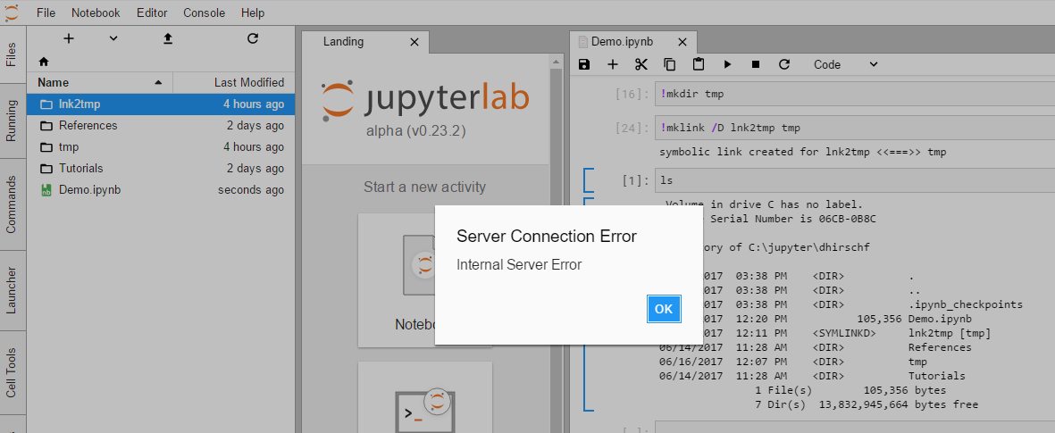Select the Tutorials folder
Image resolution: width=1055 pixels, height=433 pixels.
click(161, 168)
